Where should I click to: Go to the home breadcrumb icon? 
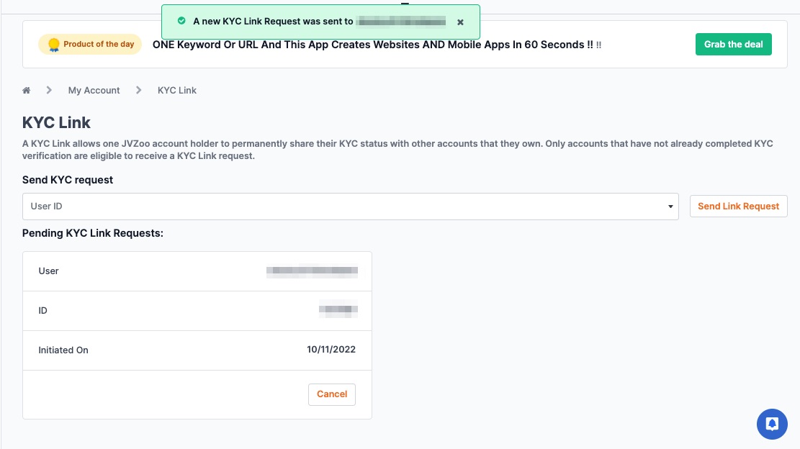27,90
